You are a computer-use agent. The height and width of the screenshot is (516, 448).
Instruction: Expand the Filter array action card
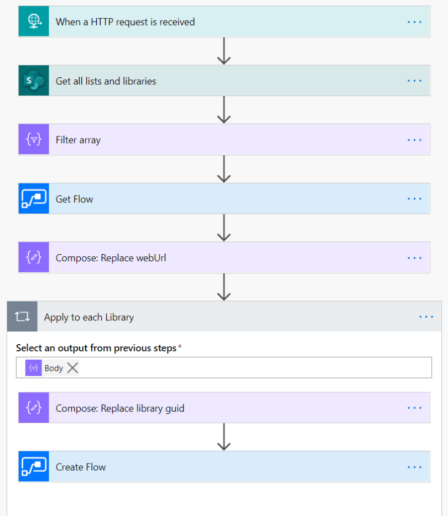221,140
